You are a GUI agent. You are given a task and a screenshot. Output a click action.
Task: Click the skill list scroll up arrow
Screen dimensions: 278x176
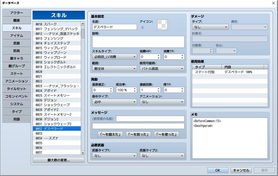(83, 23)
